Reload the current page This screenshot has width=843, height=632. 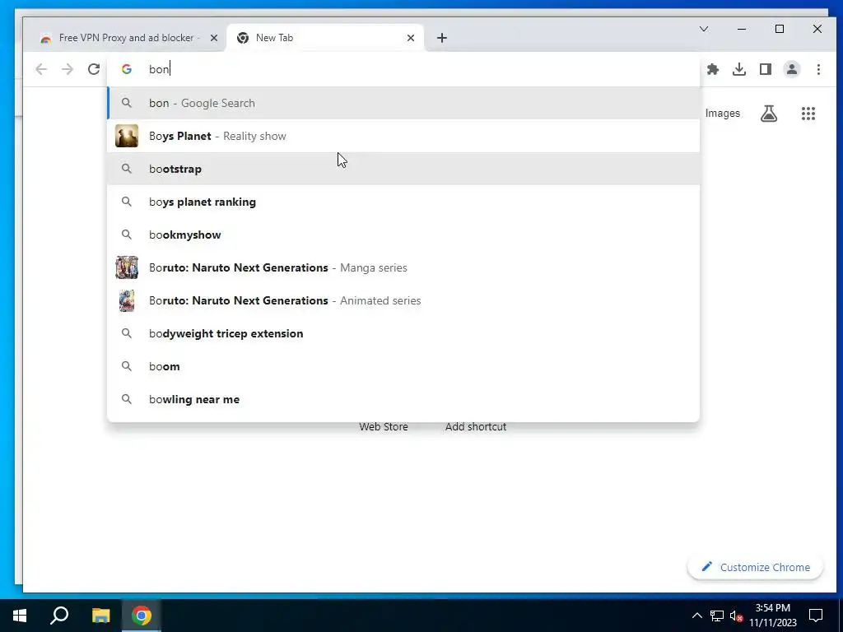94,69
